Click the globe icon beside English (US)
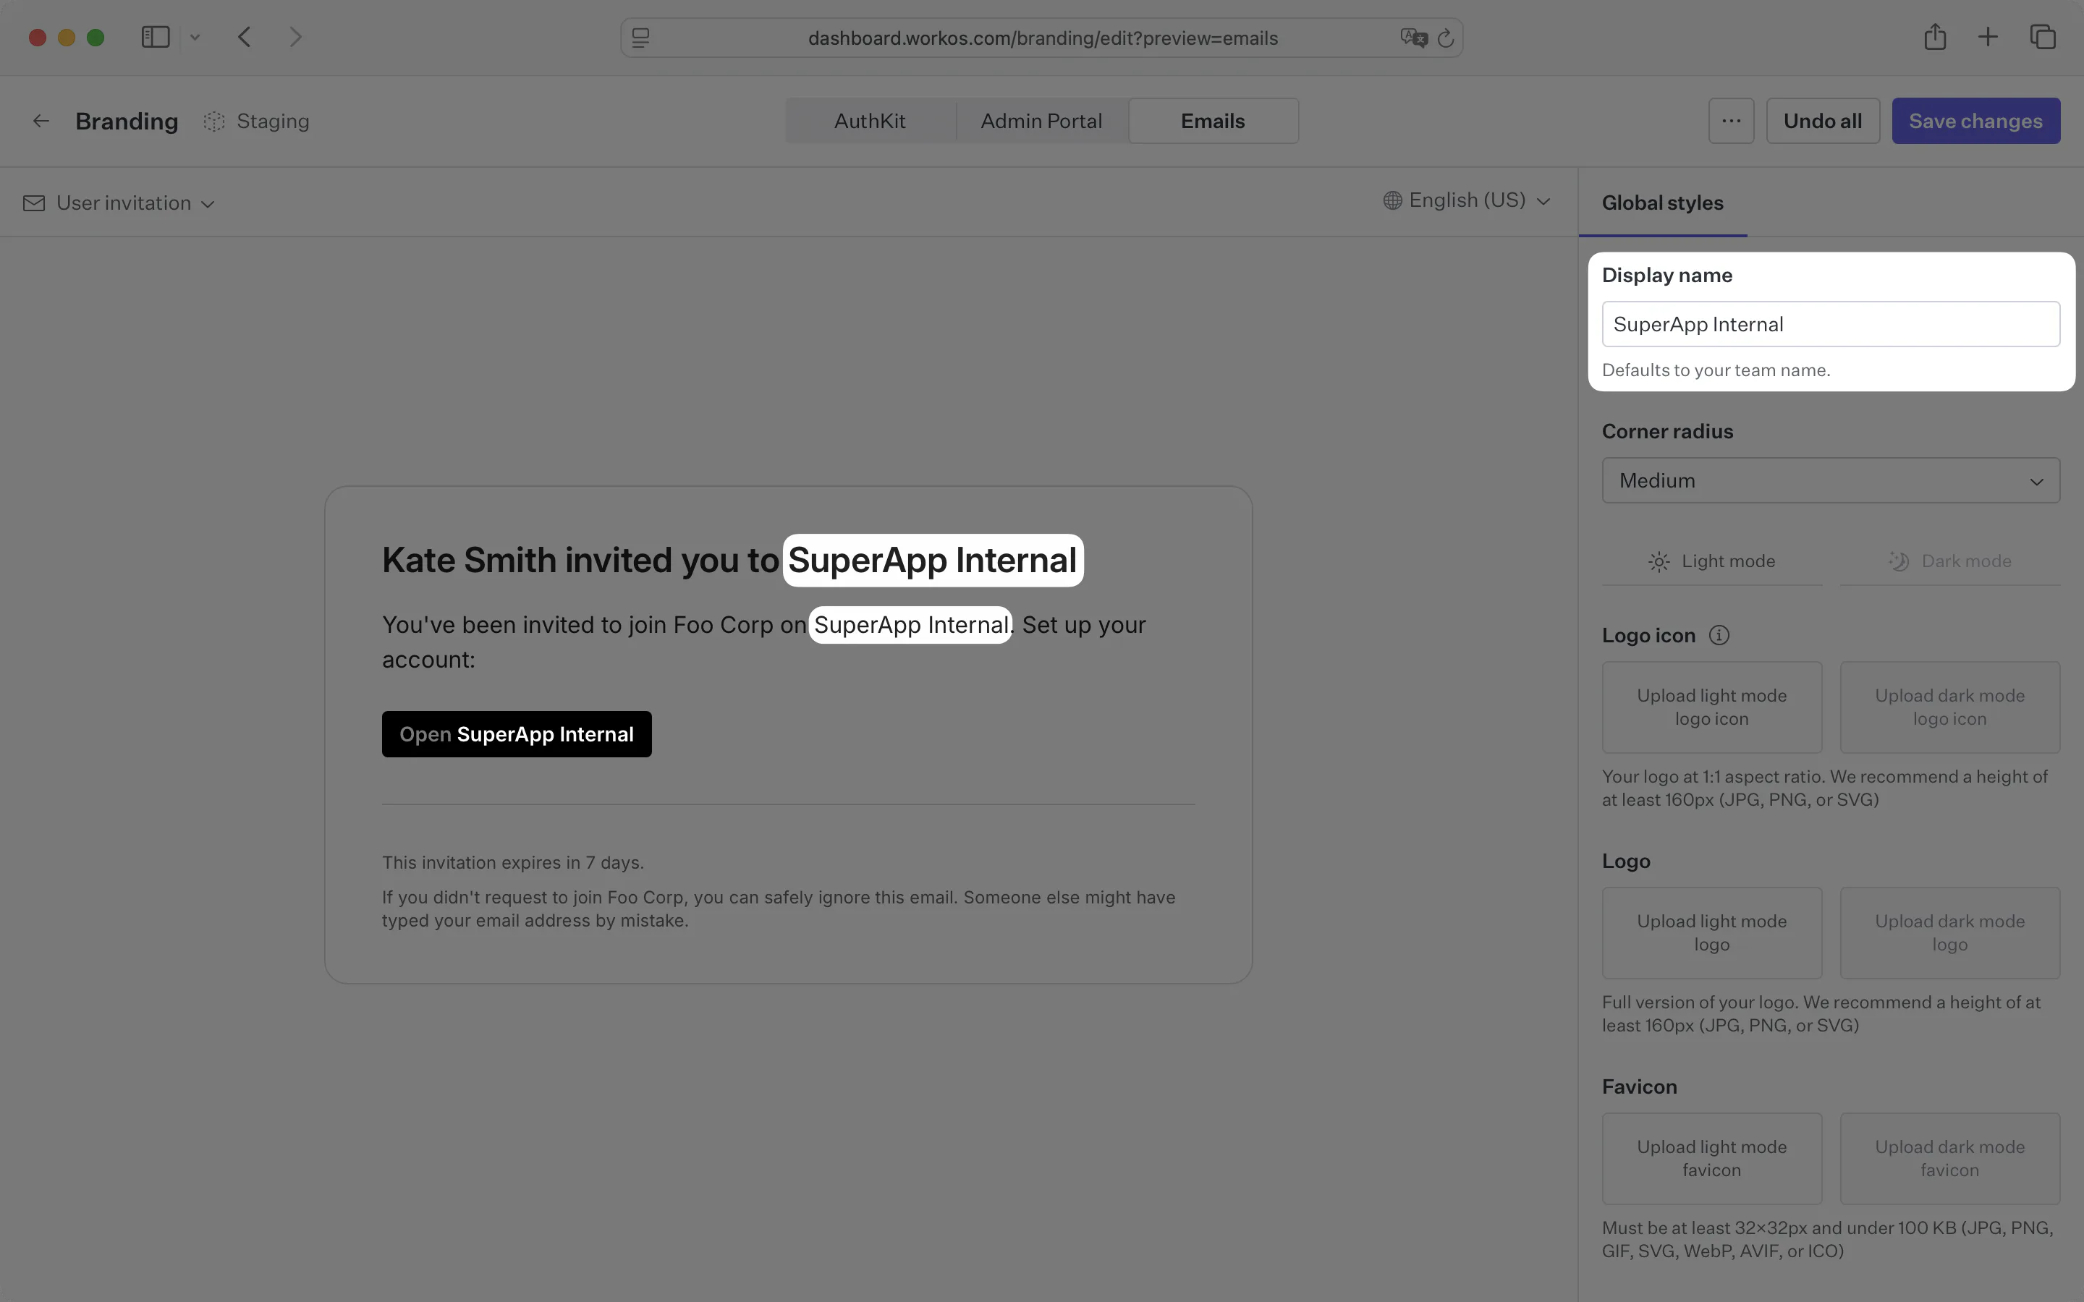The width and height of the screenshot is (2084, 1302). tap(1392, 200)
